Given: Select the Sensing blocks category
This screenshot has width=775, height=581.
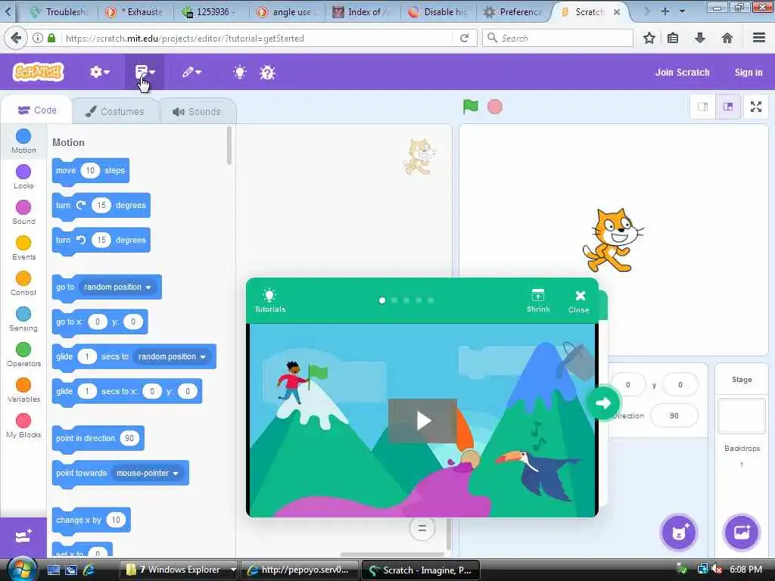Looking at the screenshot, I should [x=23, y=319].
